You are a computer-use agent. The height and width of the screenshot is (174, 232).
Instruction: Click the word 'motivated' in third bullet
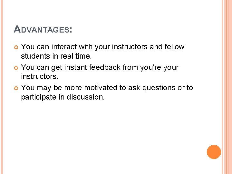coord(101,88)
